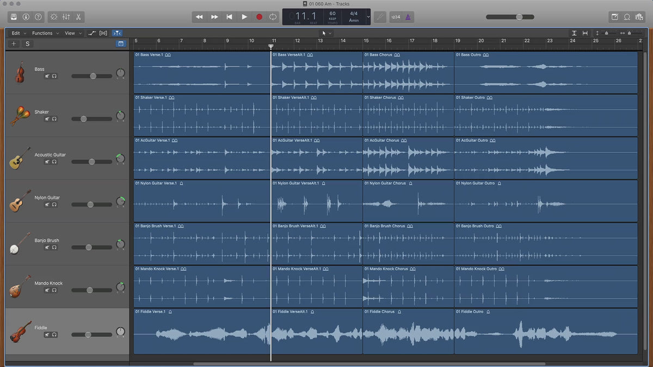This screenshot has height=367, width=653.
Task: Open the Loop Browser
Action: pos(627,17)
